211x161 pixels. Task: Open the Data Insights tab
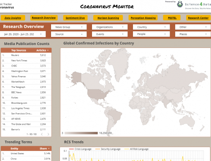13,18
